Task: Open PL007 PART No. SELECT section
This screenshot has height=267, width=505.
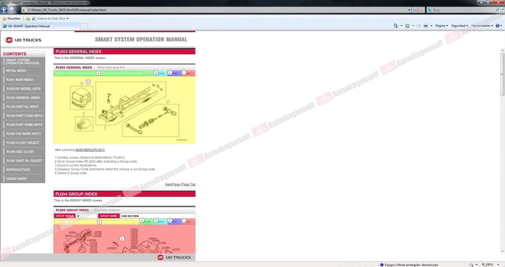Action: [23, 161]
